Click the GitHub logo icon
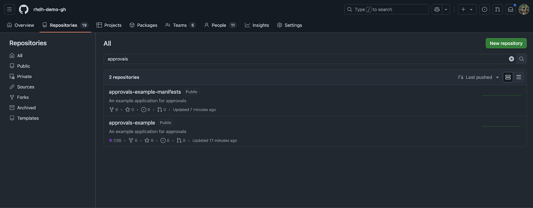The width and height of the screenshot is (533, 208). [24, 9]
